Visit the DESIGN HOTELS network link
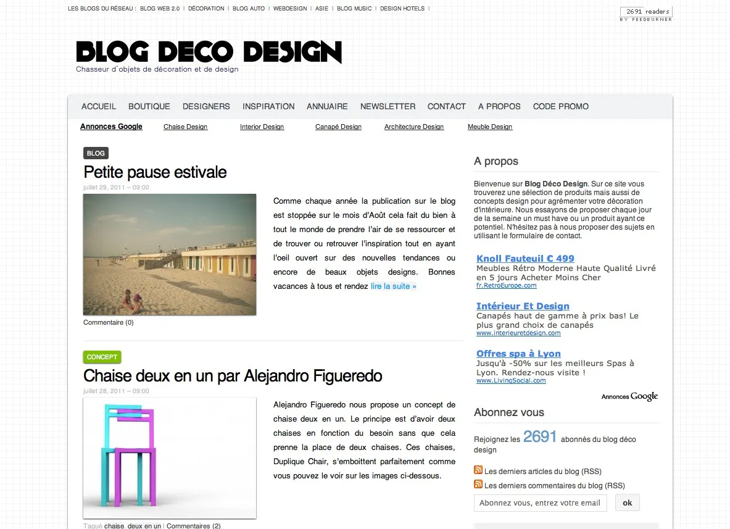This screenshot has width=730, height=529. [x=402, y=9]
